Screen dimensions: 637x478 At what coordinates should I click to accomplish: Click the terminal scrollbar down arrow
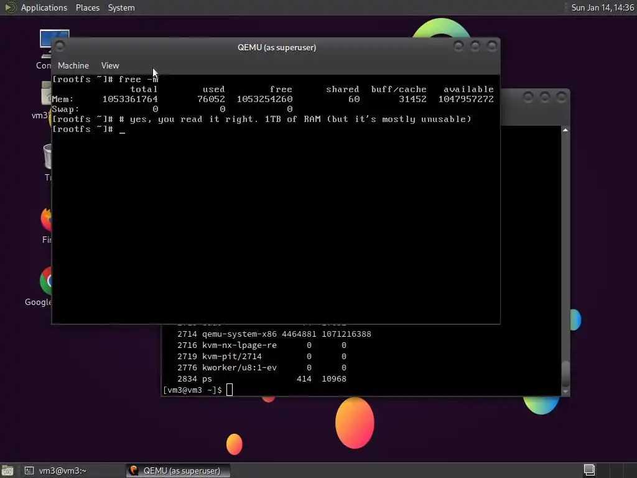coord(565,392)
